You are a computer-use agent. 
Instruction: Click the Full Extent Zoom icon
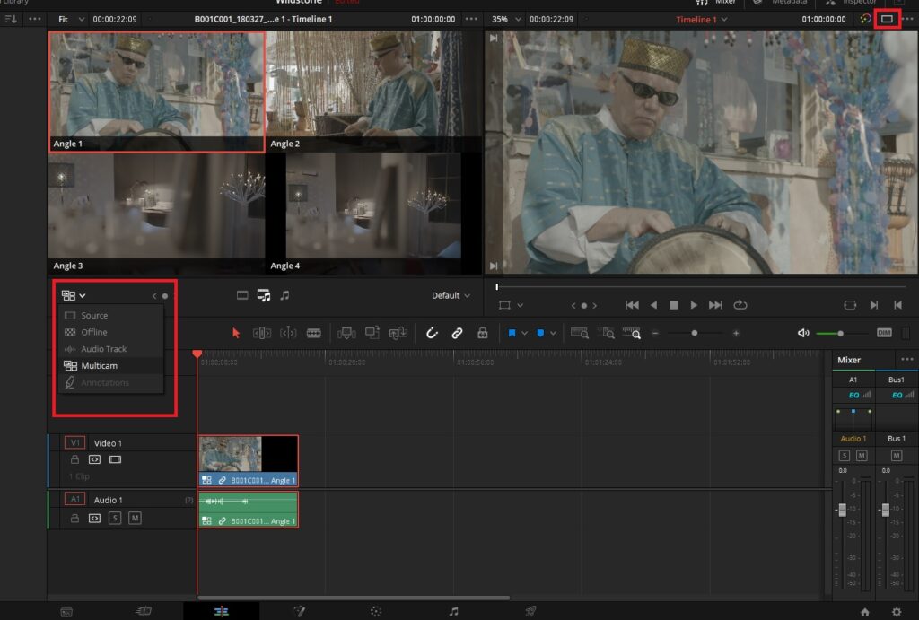tap(579, 333)
